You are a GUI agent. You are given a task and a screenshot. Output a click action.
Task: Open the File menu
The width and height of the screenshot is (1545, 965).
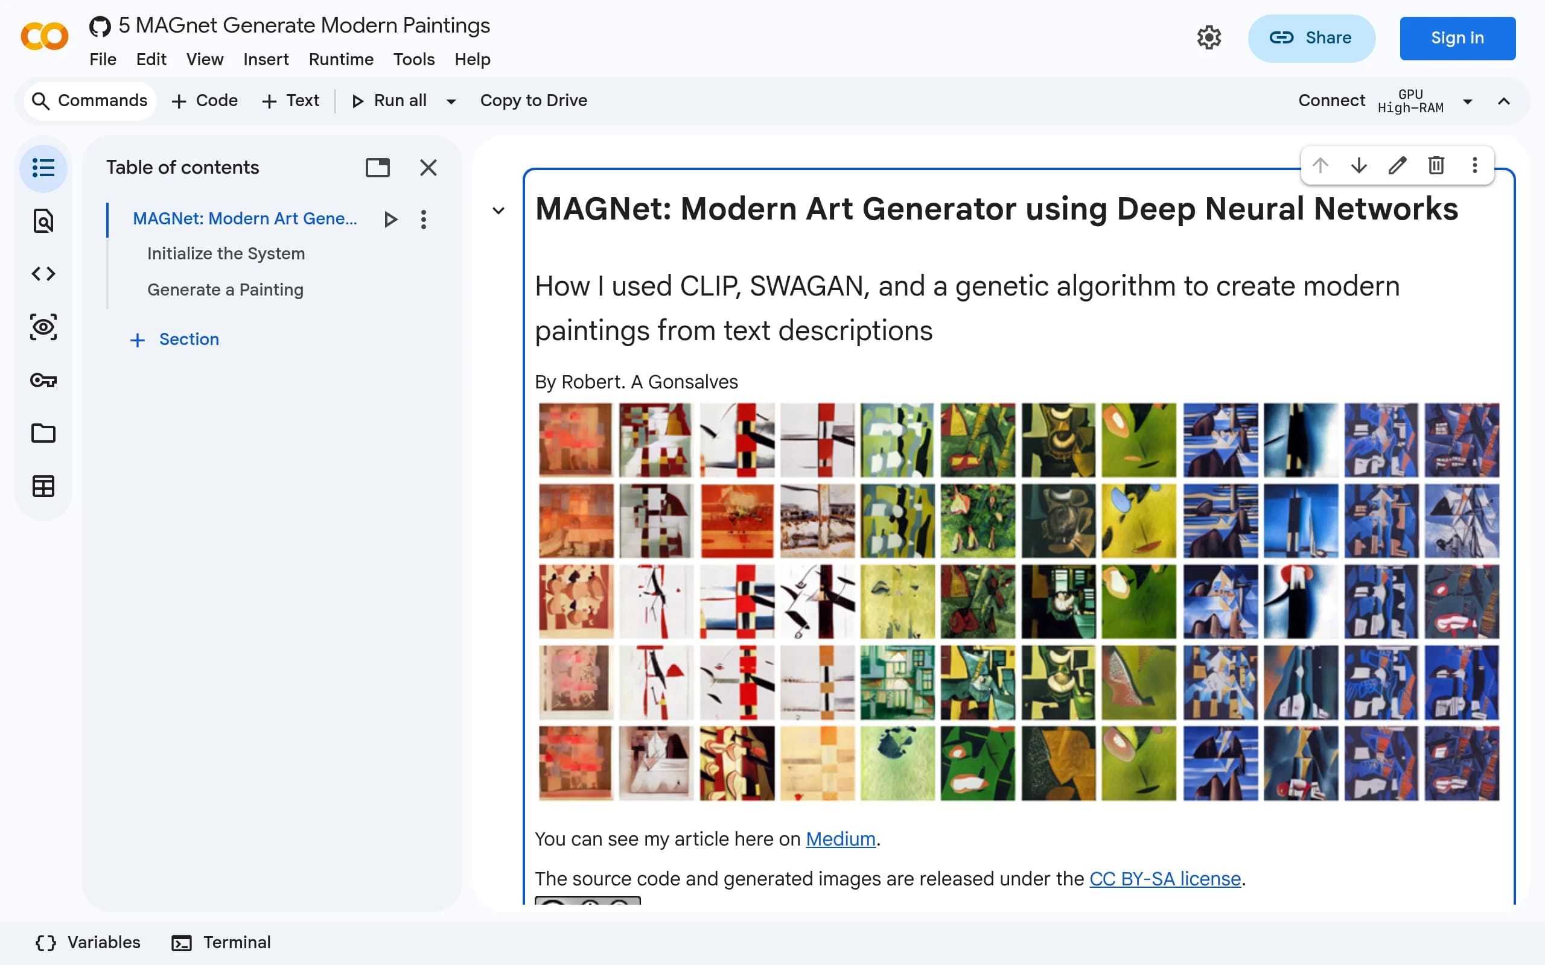pyautogui.click(x=103, y=59)
